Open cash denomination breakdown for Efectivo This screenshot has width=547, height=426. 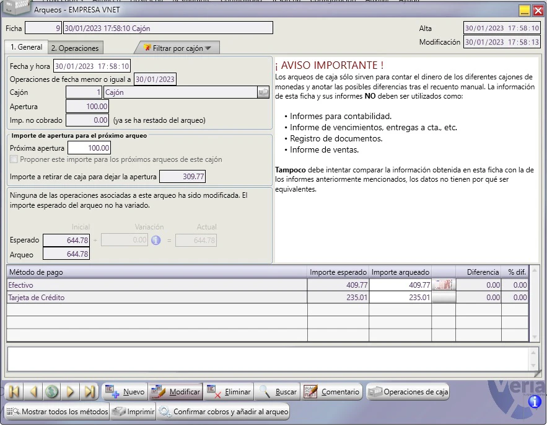tap(444, 285)
